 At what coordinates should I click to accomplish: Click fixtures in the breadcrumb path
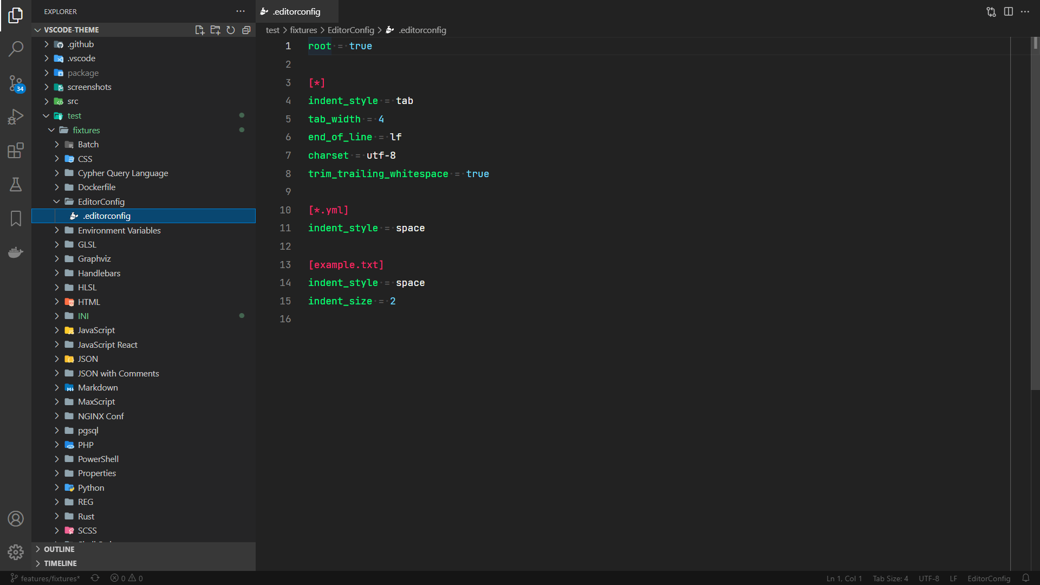point(303,30)
